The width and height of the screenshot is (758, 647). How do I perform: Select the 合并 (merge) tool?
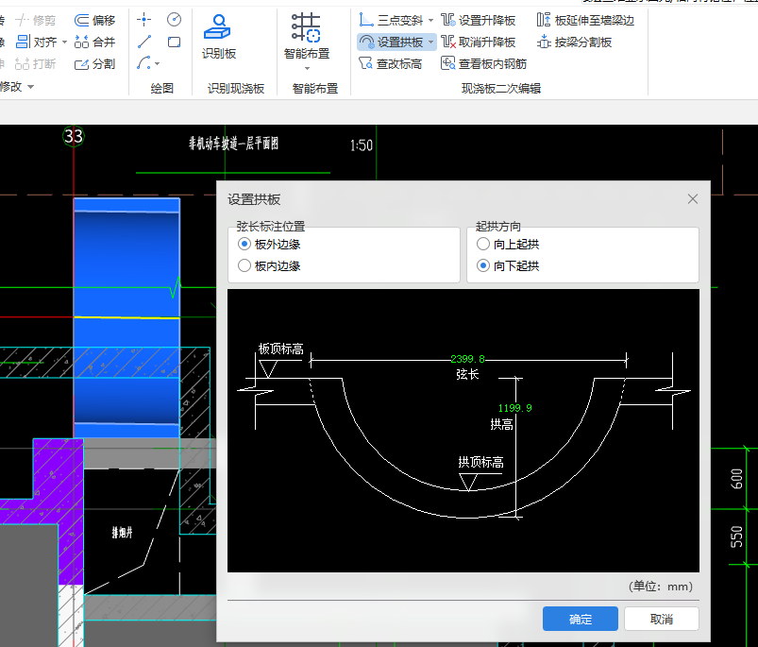click(x=94, y=42)
